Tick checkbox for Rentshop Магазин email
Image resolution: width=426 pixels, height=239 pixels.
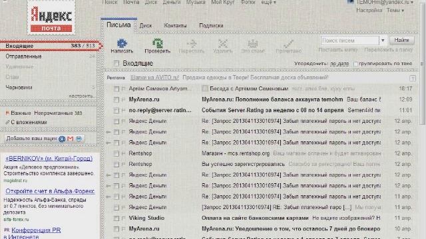click(x=116, y=153)
